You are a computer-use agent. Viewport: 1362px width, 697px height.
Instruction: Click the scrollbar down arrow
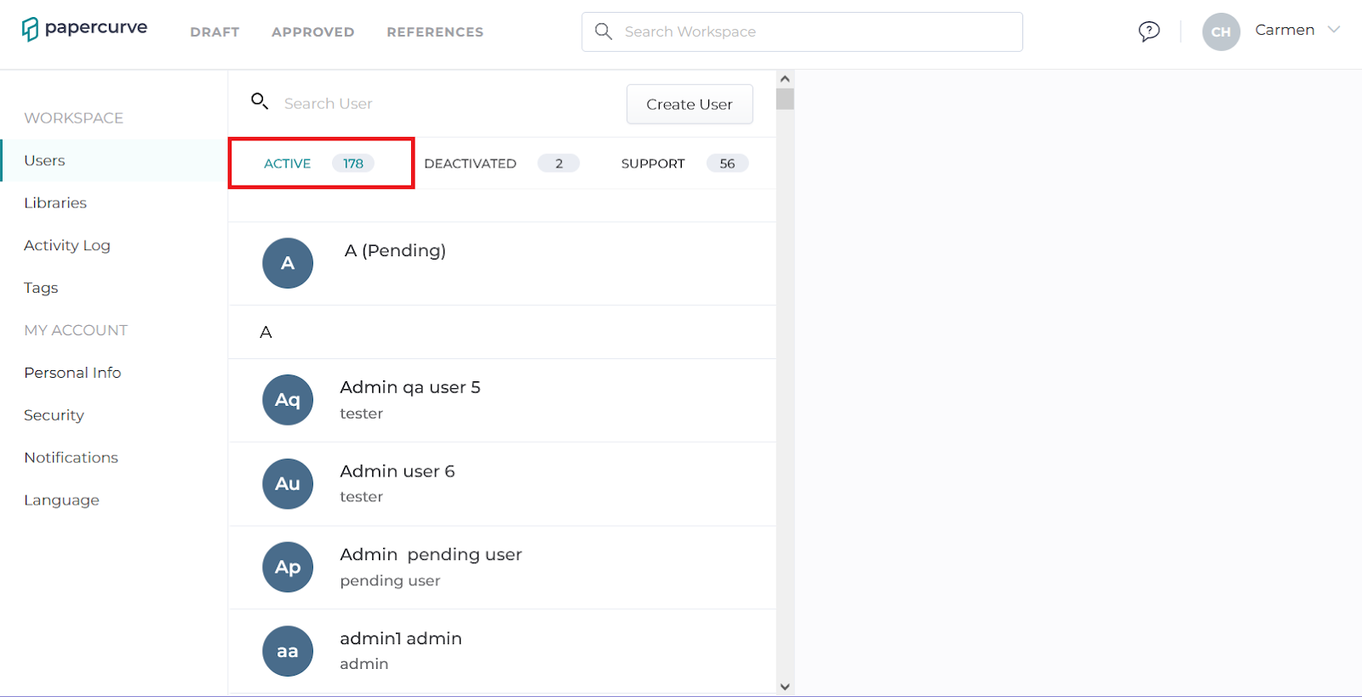(x=785, y=687)
